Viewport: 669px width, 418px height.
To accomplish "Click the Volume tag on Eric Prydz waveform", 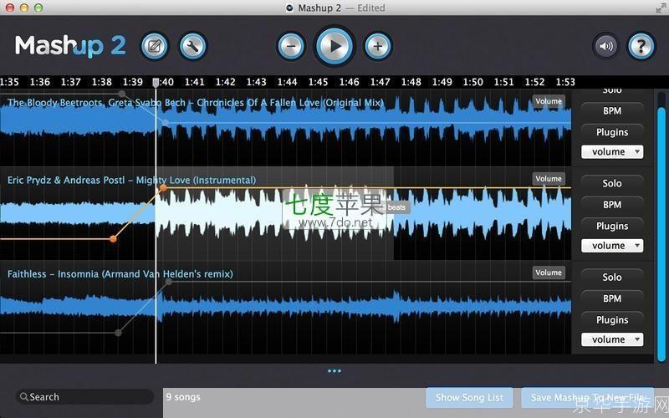I will click(x=549, y=179).
